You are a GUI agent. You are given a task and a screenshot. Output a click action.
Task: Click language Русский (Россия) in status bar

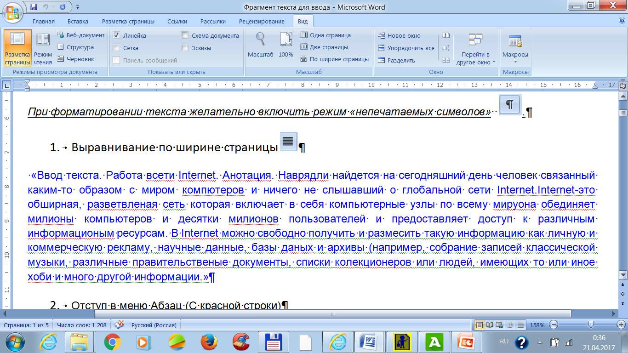[154, 325]
